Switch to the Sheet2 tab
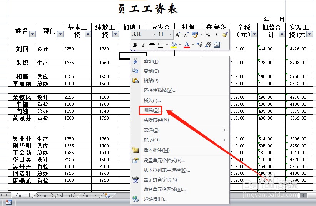The height and width of the screenshot is (206, 316). click(45, 195)
